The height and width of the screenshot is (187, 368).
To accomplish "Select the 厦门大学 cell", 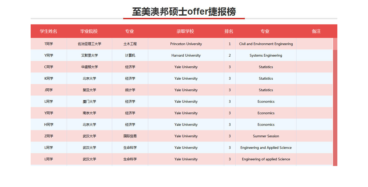I will click(x=89, y=101).
